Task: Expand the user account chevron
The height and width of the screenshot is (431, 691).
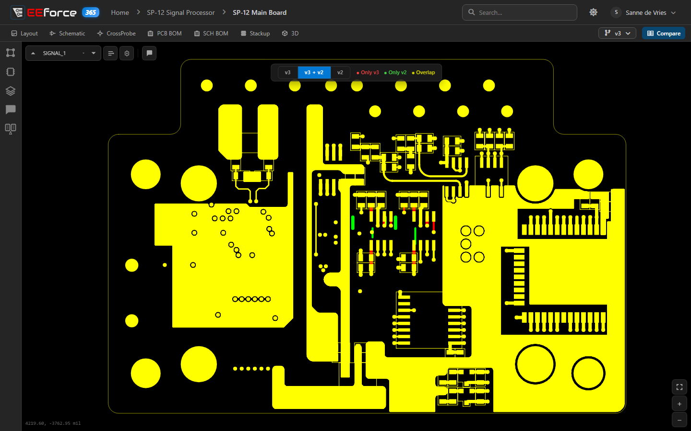Action: pos(673,13)
